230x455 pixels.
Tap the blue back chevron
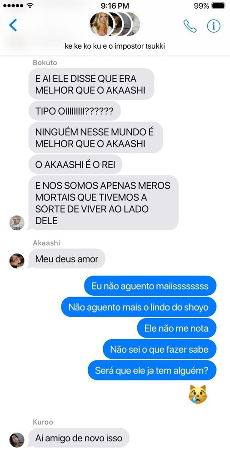(x=13, y=25)
